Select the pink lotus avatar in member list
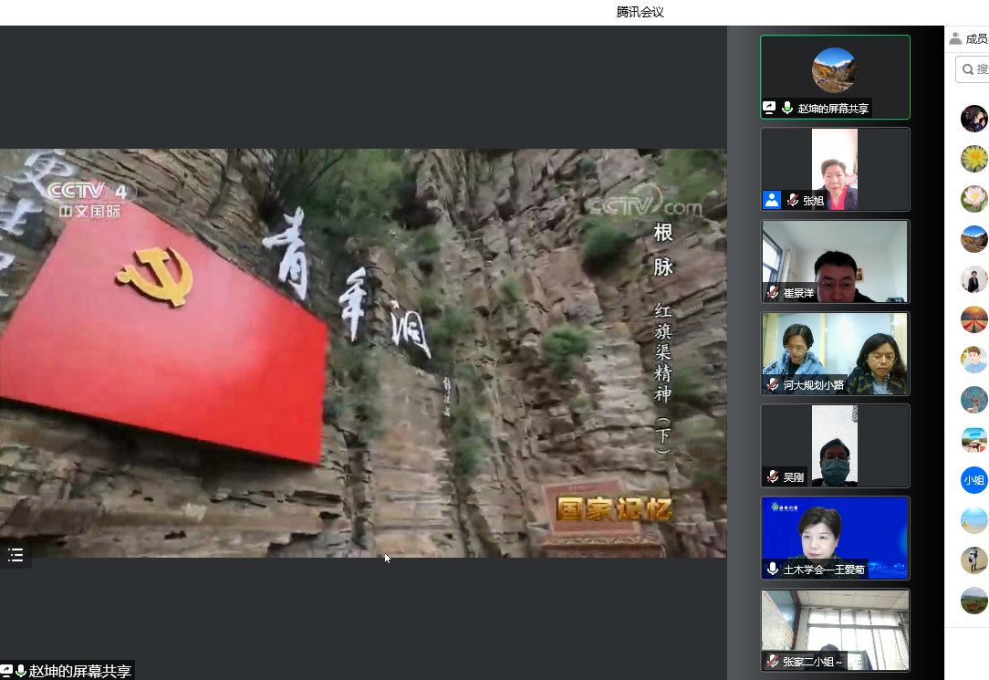The width and height of the screenshot is (989, 680). pyautogui.click(x=973, y=199)
